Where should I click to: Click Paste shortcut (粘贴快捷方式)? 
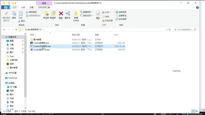[33, 16]
